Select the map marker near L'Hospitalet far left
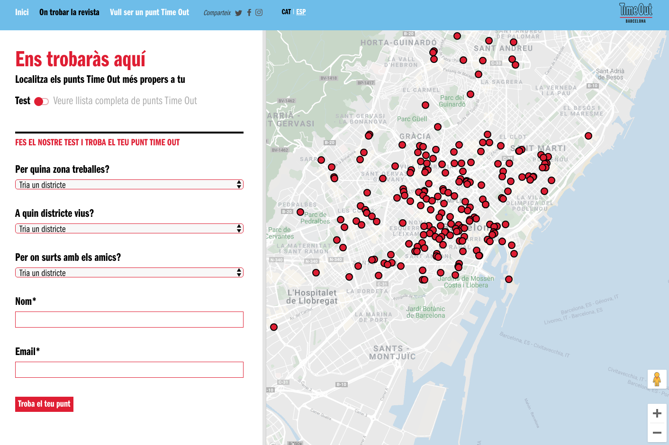Viewport: 669px width, 445px height. (274, 327)
